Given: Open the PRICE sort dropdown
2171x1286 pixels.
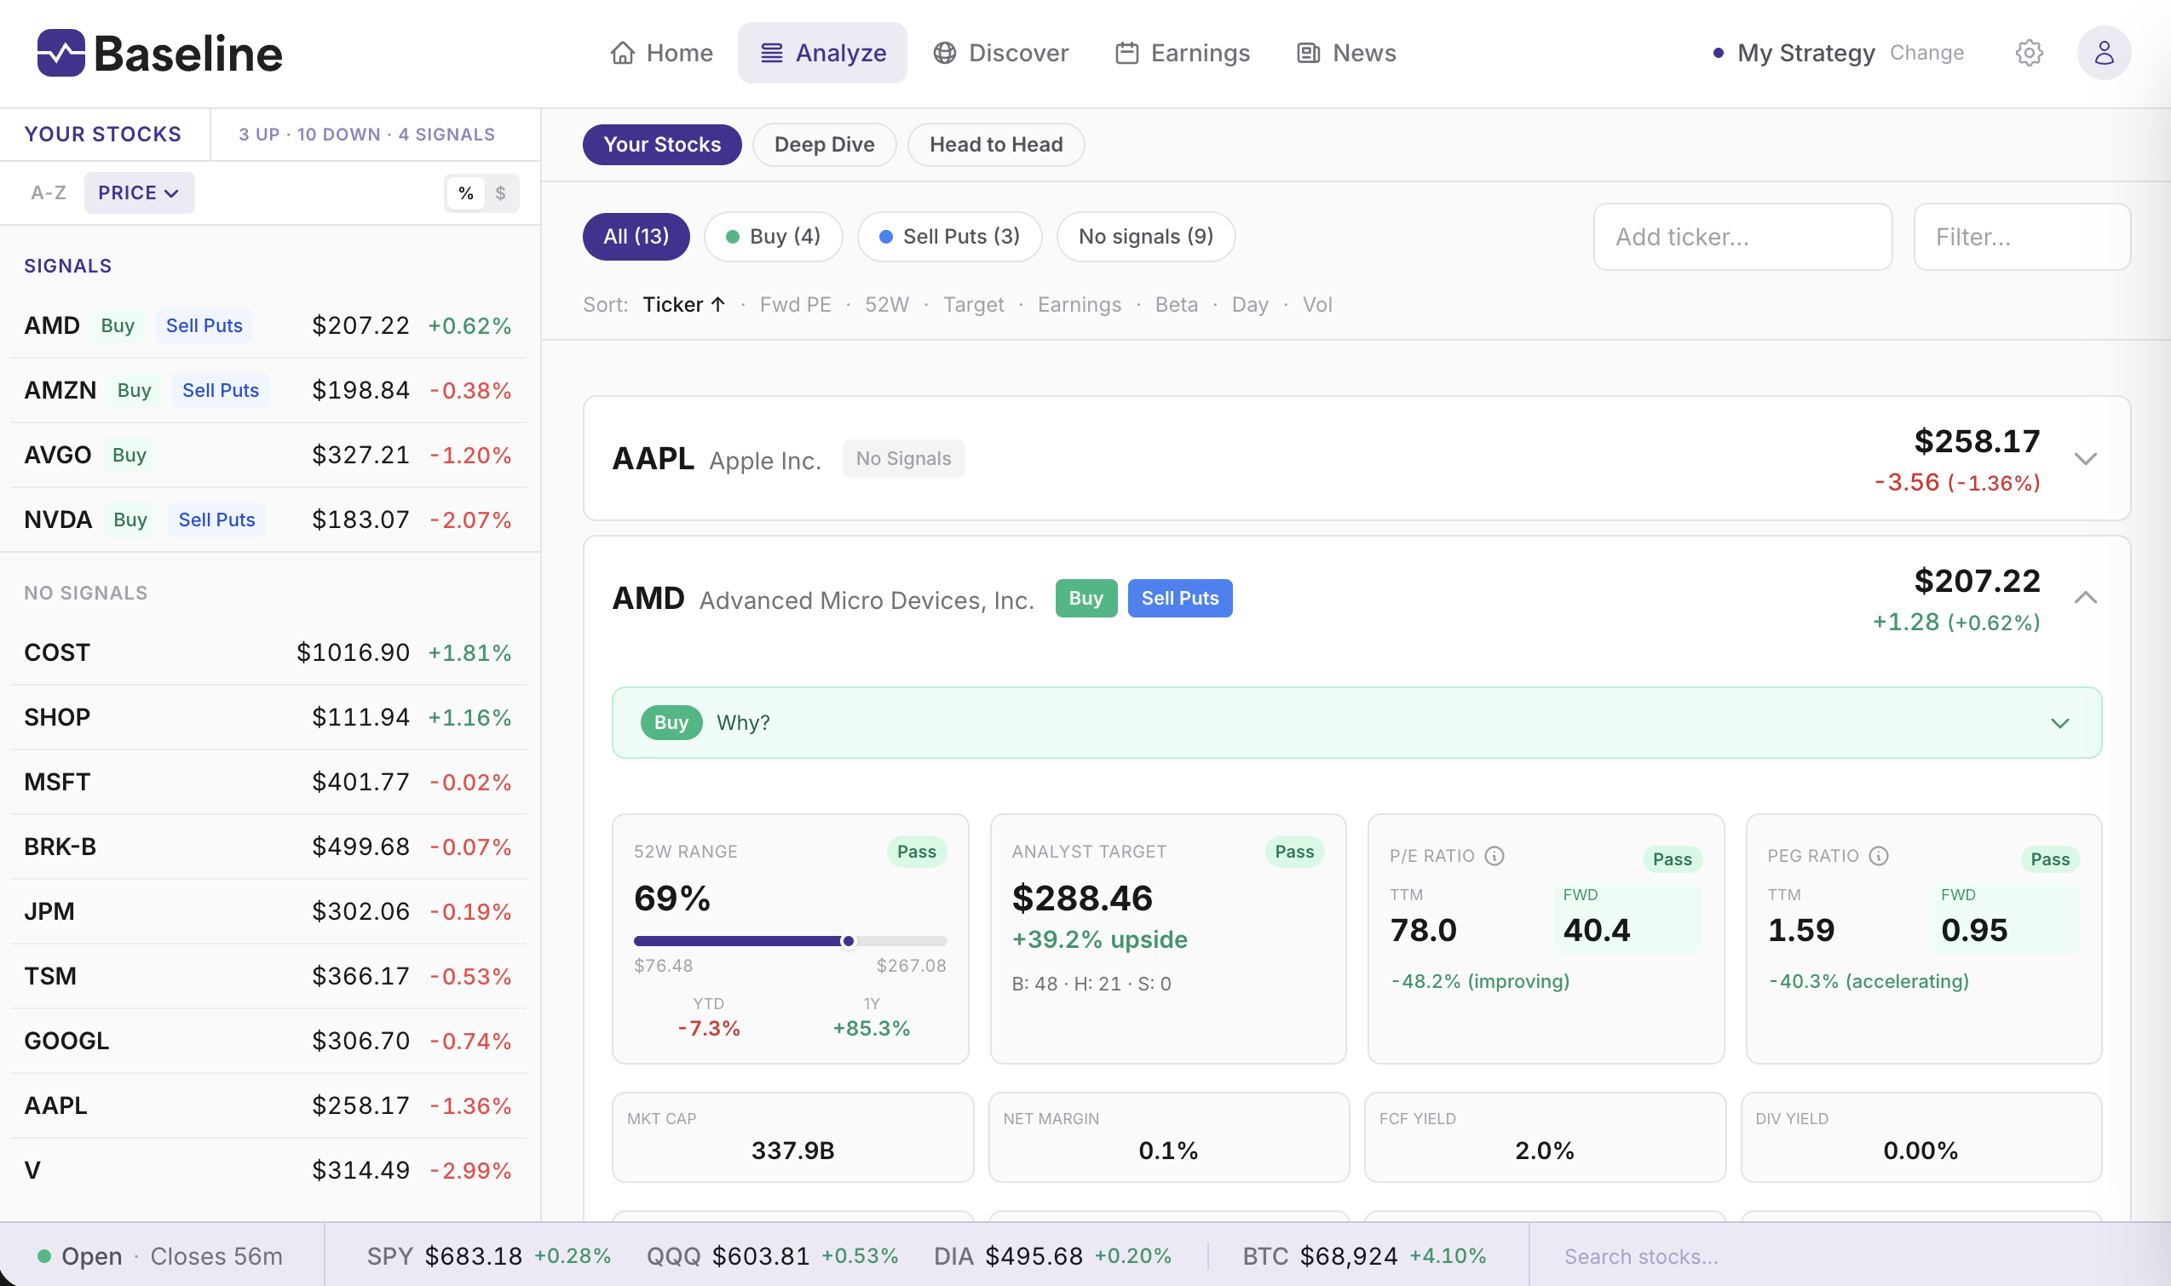Looking at the screenshot, I should pos(139,192).
